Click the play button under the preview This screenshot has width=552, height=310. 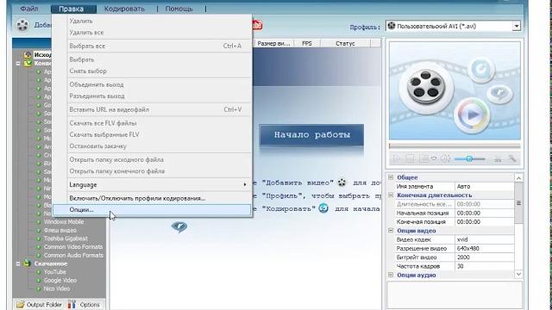click(397, 158)
